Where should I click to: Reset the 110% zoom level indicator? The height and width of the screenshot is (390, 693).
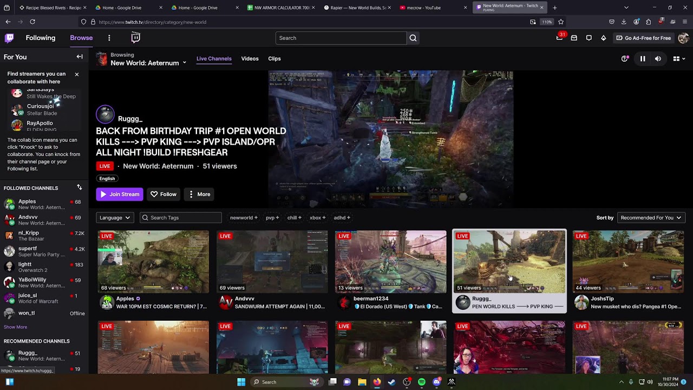(x=547, y=22)
